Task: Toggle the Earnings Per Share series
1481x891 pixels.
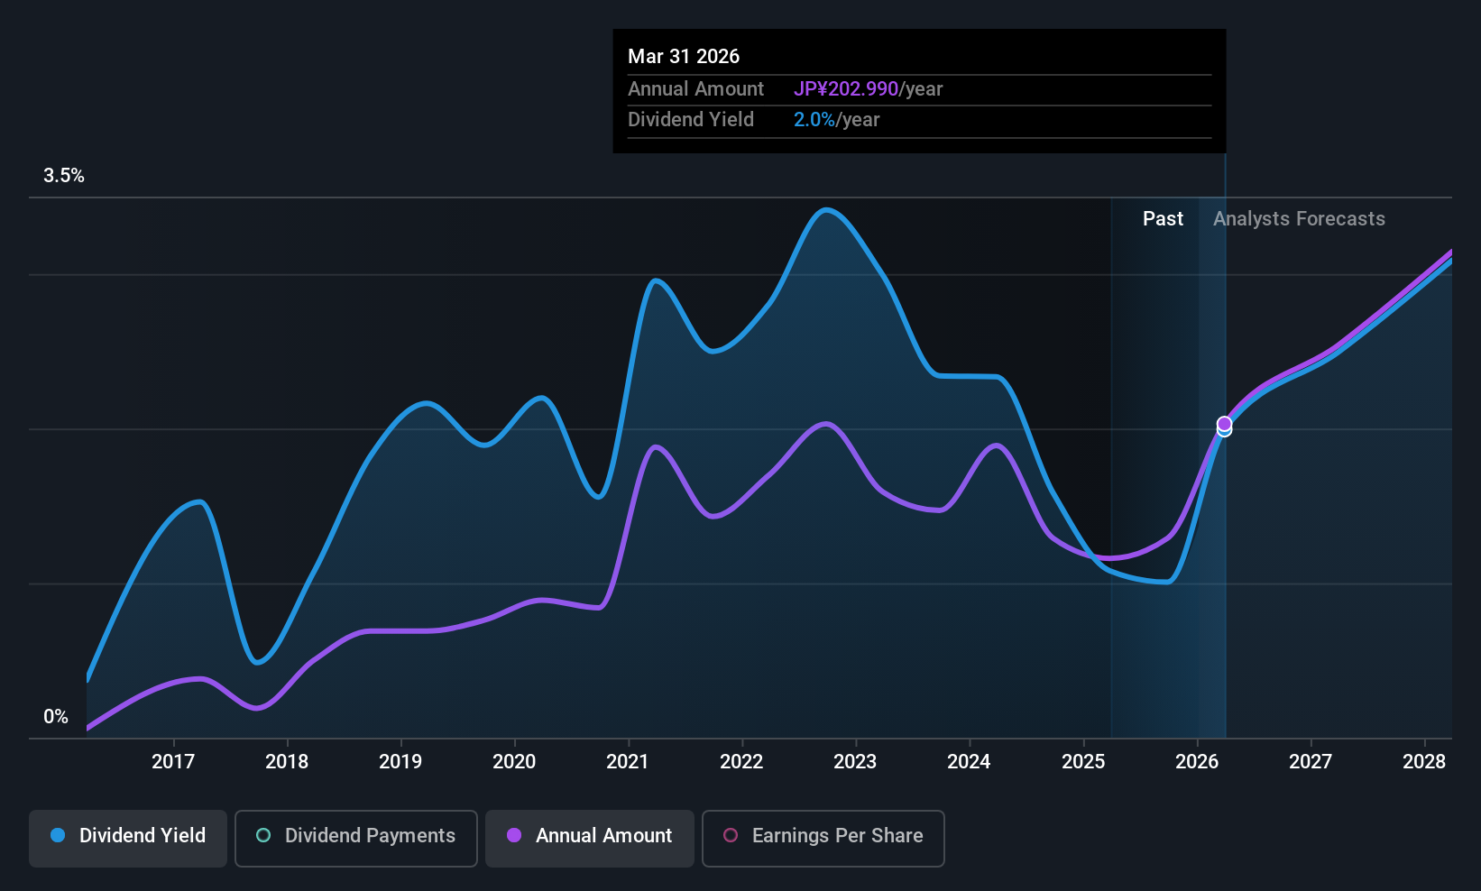Action: 823,838
